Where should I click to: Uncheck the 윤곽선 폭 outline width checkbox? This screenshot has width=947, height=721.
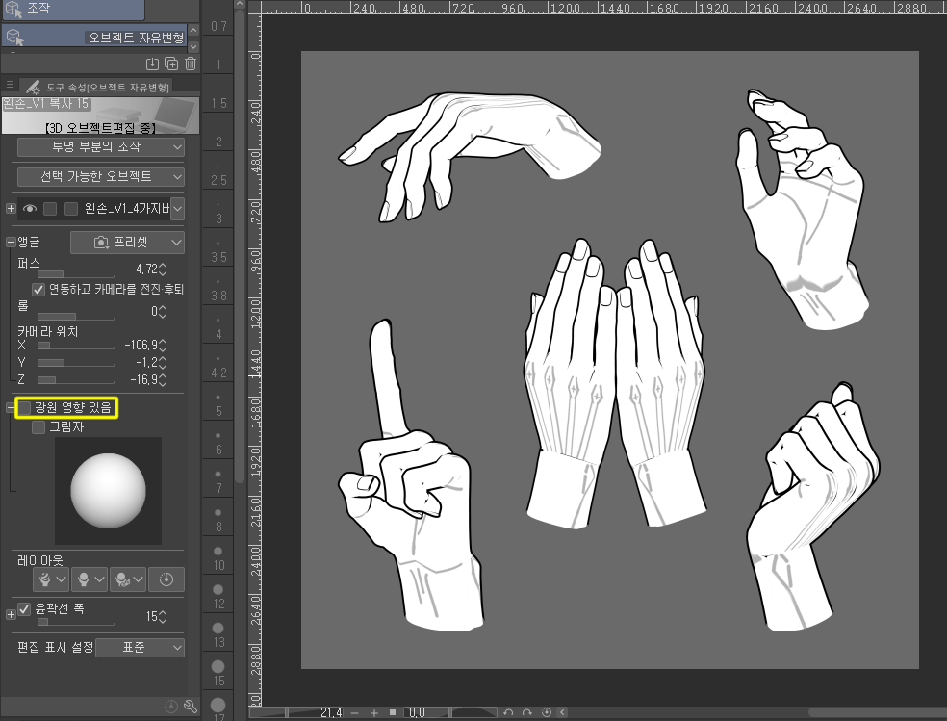(x=24, y=608)
